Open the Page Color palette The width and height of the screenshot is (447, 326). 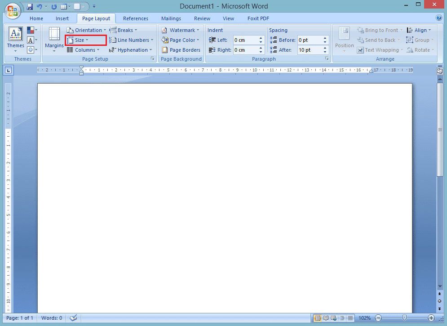[x=180, y=40]
